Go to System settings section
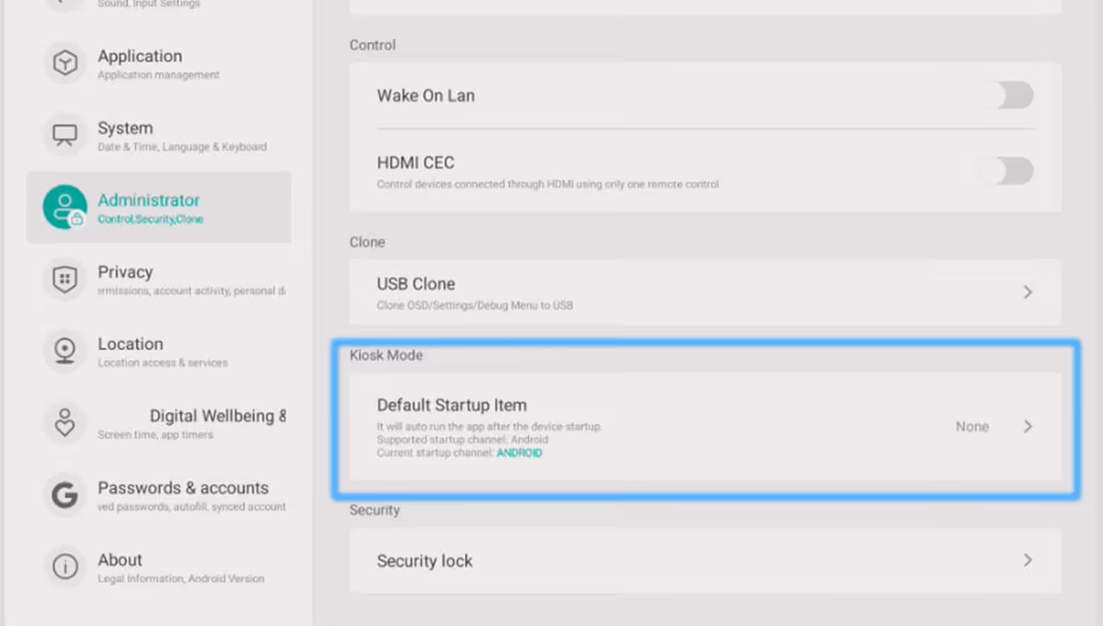Screen dimensions: 1103x626 (x=159, y=135)
